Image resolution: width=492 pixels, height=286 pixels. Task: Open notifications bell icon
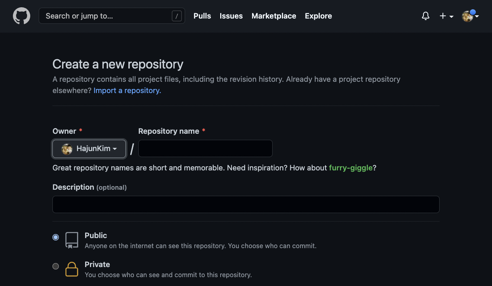point(425,16)
